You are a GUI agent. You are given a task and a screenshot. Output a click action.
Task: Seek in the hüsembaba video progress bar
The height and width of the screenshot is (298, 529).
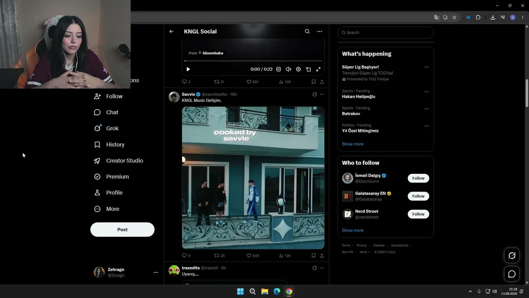click(x=253, y=61)
